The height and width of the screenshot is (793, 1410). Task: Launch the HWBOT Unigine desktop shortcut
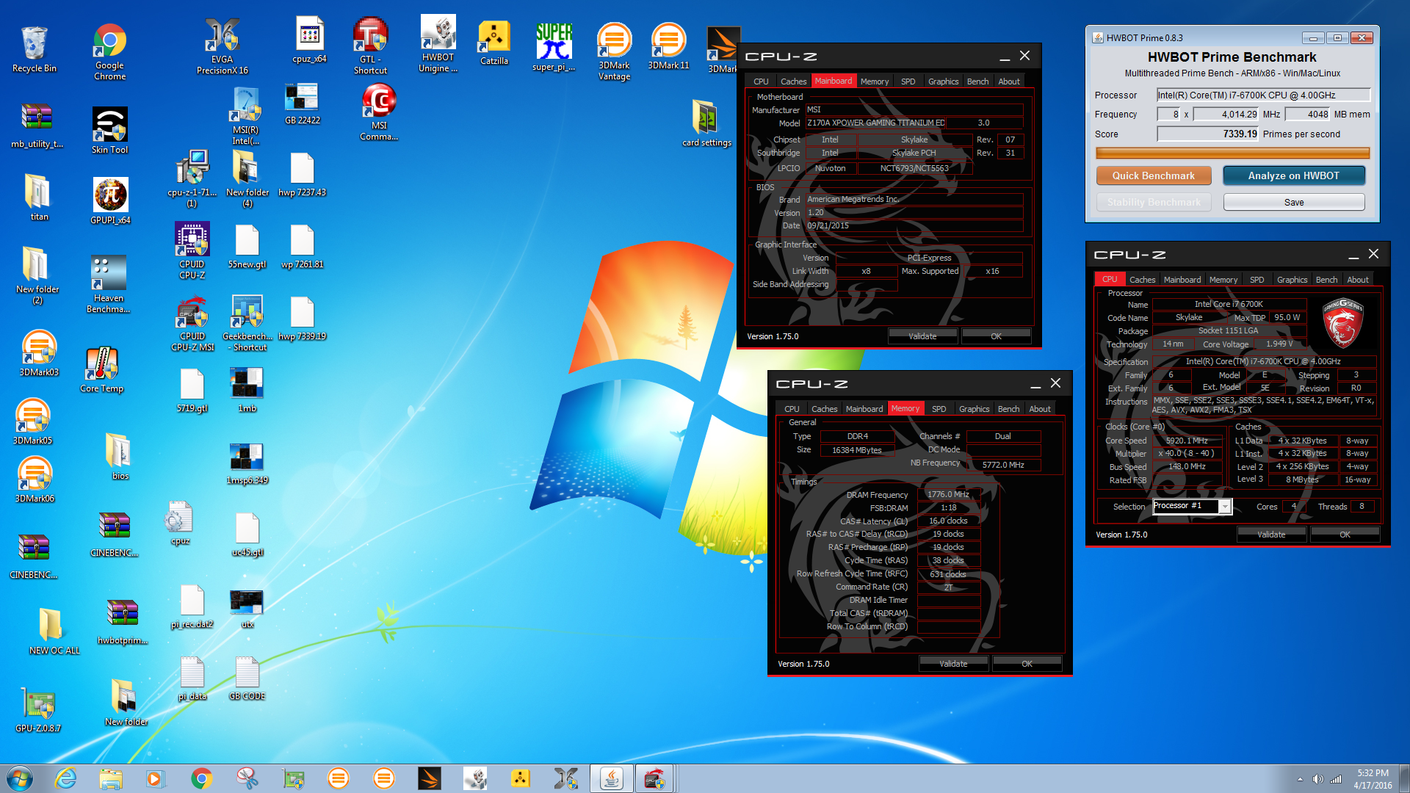pyautogui.click(x=438, y=44)
